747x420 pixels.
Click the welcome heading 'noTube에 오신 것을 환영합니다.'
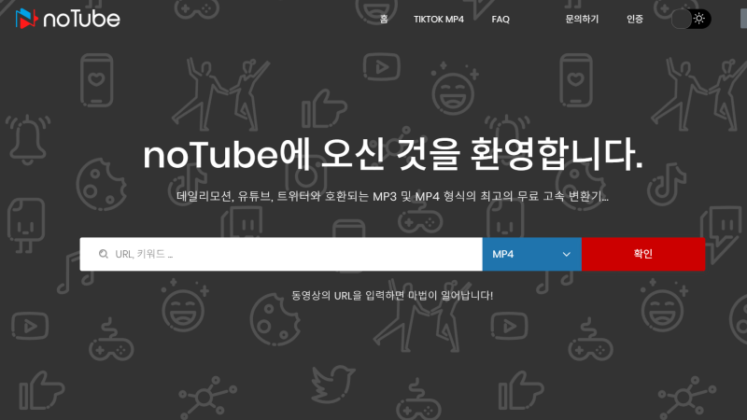[393, 154]
